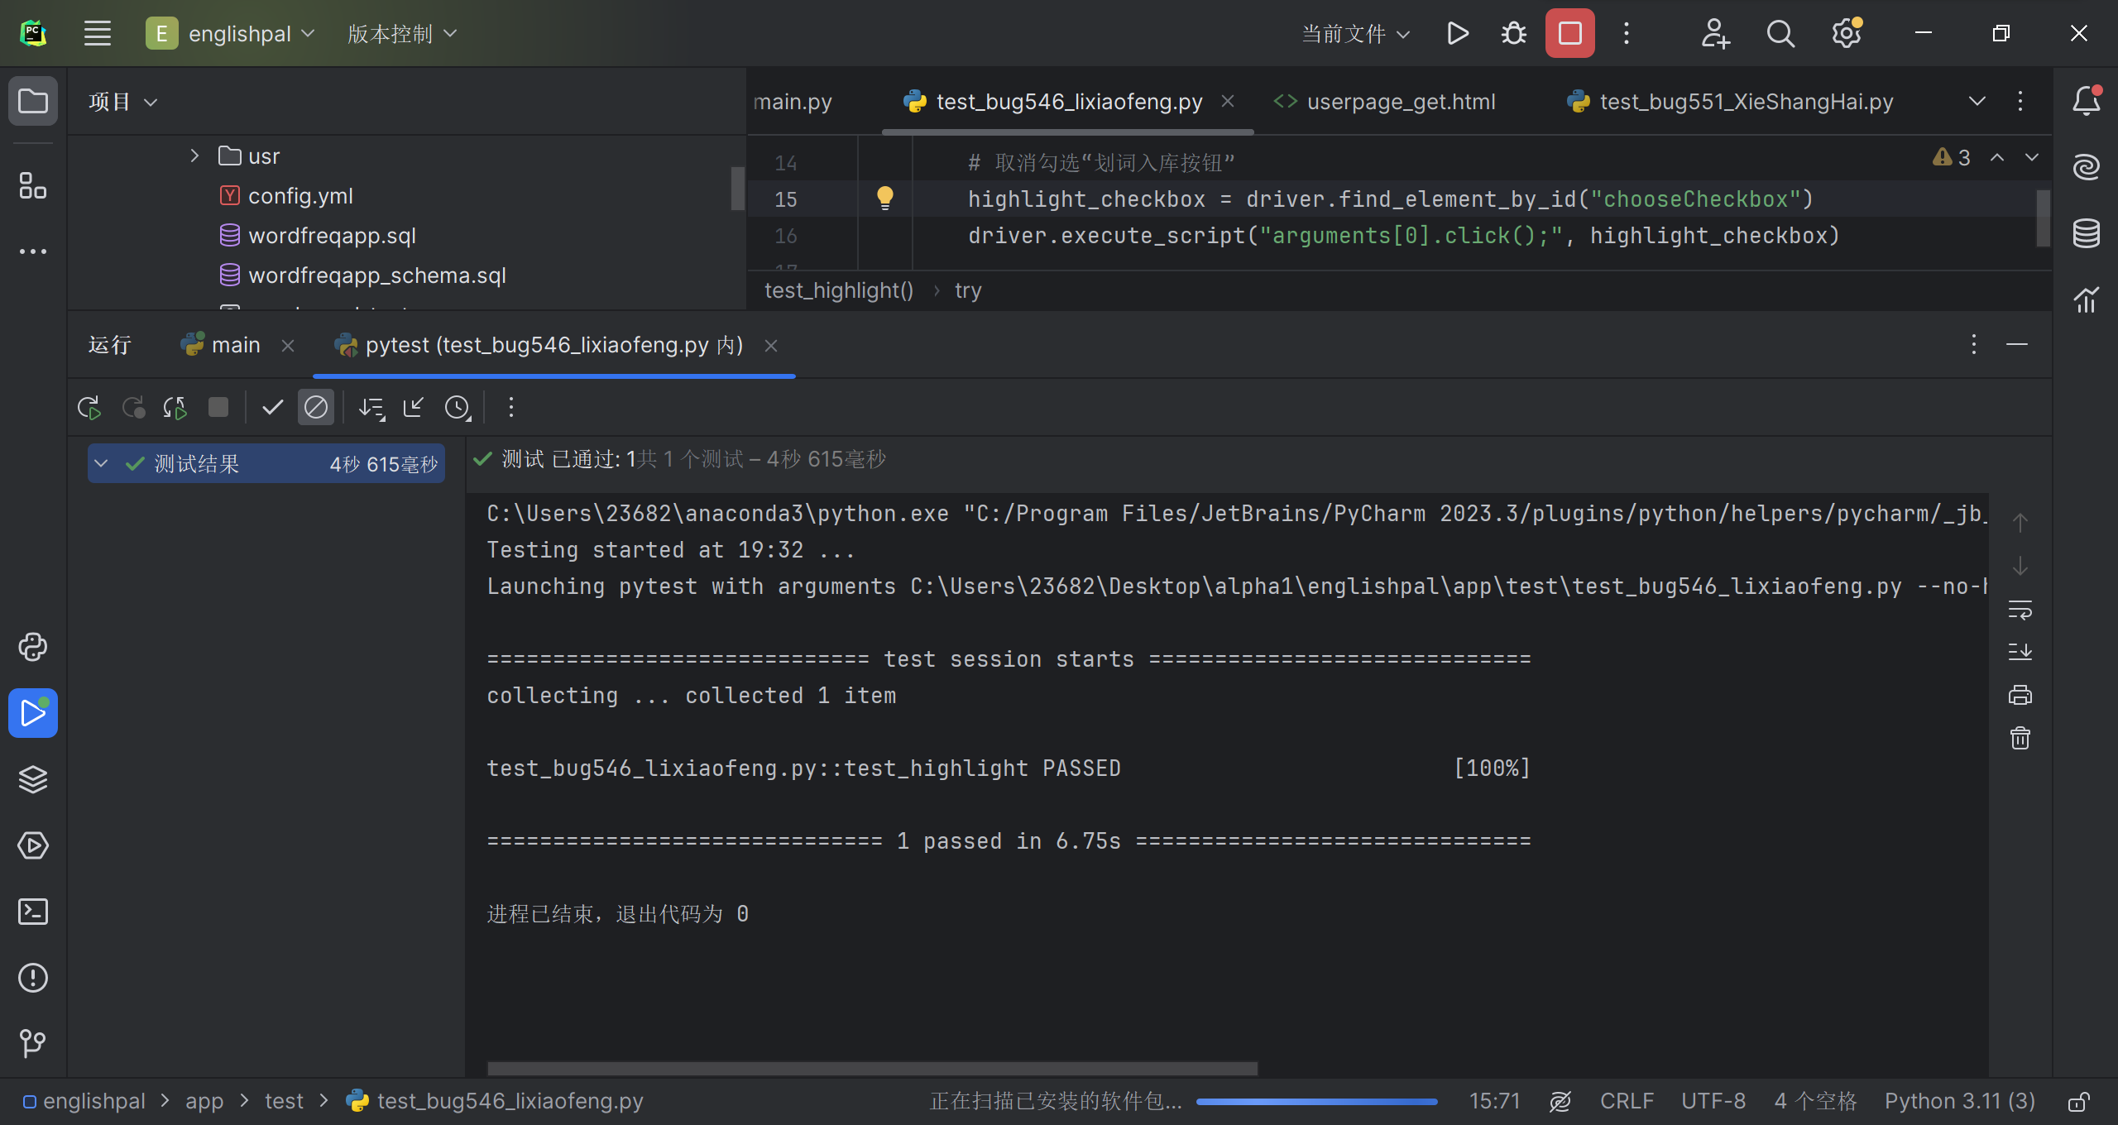Screen dimensions: 2118x1125
Task: Click the Debug bug icon
Action: 1513,34
